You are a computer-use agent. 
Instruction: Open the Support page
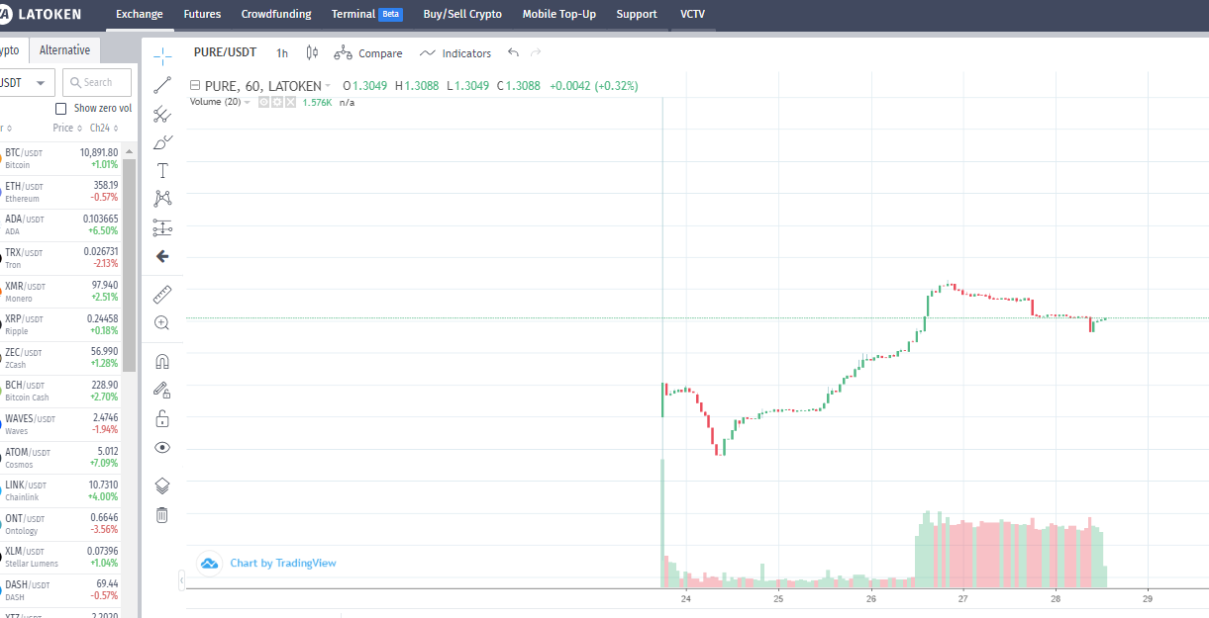coord(637,14)
